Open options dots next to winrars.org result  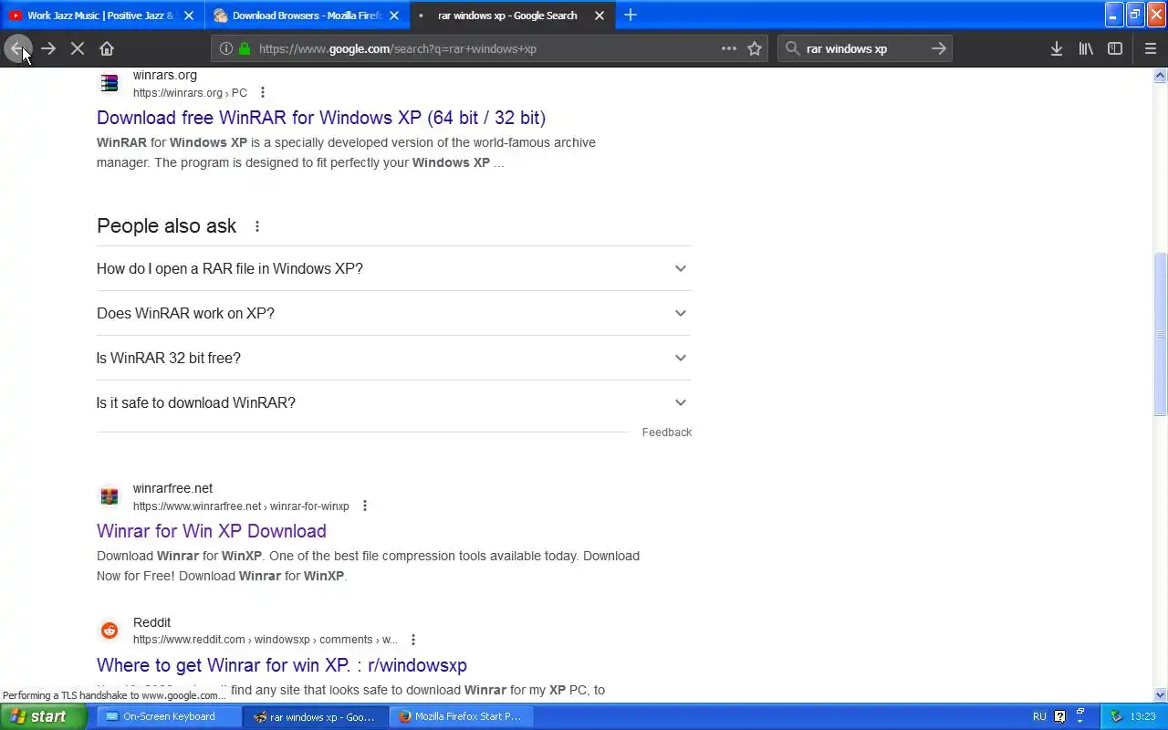(263, 92)
